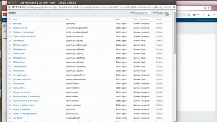The width and height of the screenshot is (217, 122).
Task: Open the Checksum of /etc/passwd item link
Action: coord(23,32)
